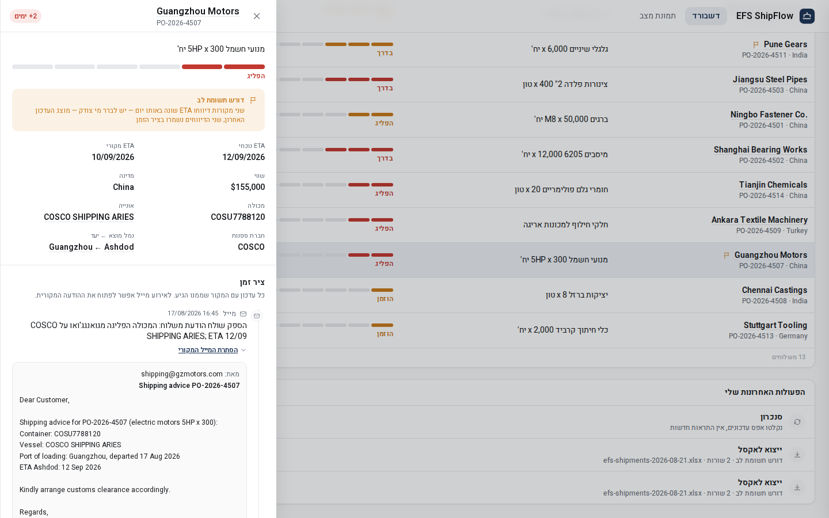
Task: Open Pune Gears supplier in dashboard list
Action: click(x=785, y=44)
